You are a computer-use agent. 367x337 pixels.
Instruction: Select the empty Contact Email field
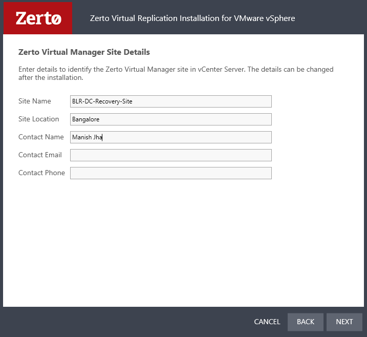(x=170, y=155)
